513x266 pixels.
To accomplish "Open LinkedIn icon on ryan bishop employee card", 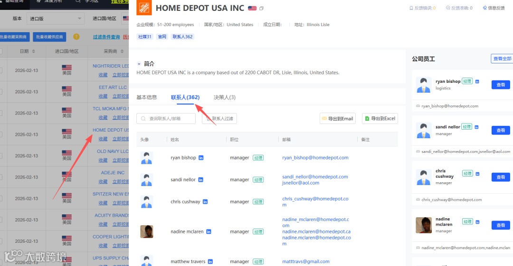I will point(477,81).
